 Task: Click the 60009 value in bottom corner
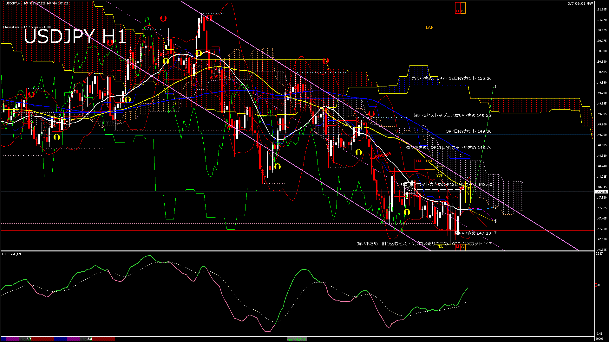coord(599,339)
